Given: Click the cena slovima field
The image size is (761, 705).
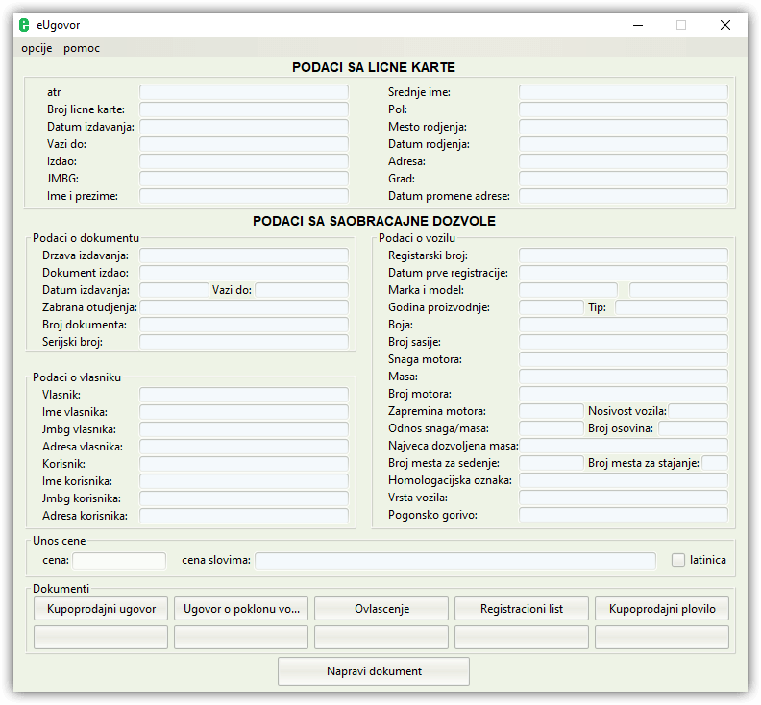Looking at the screenshot, I should pos(455,560).
